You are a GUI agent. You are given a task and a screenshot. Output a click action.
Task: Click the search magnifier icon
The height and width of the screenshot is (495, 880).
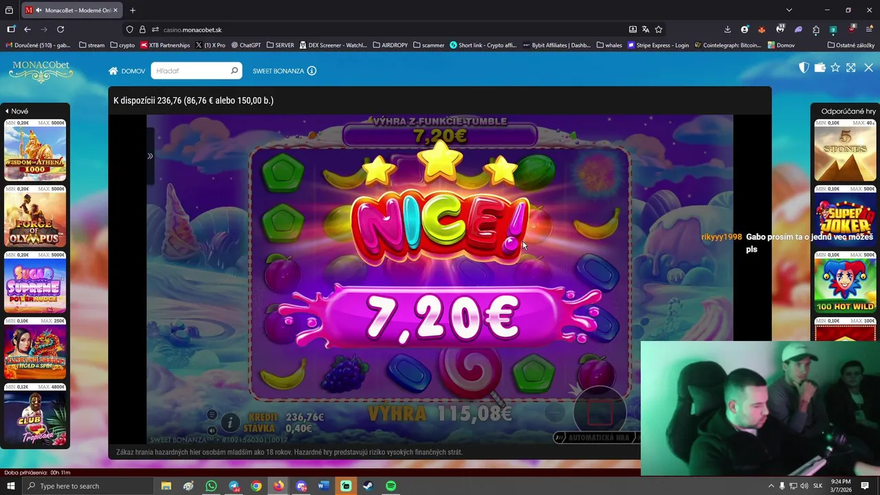click(x=234, y=71)
